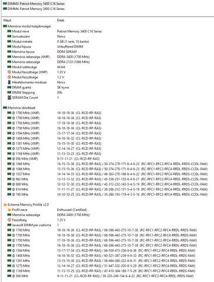Click the Érték column header

point(61,20)
